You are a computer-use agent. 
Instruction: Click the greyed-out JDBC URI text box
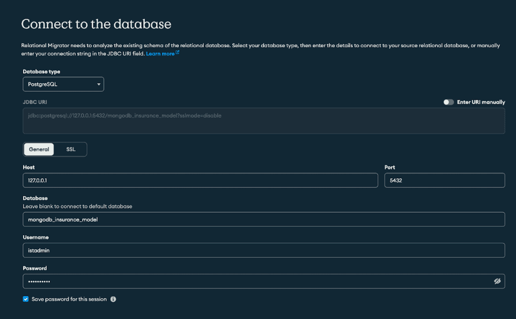[x=263, y=121]
